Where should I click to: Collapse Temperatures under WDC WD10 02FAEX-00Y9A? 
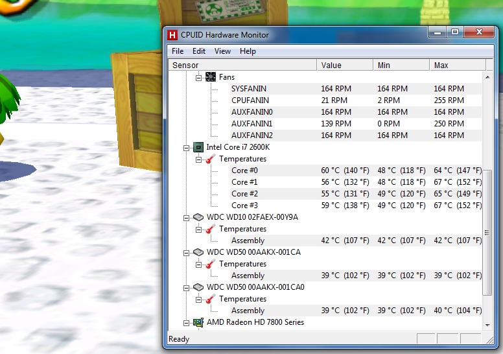198,230
